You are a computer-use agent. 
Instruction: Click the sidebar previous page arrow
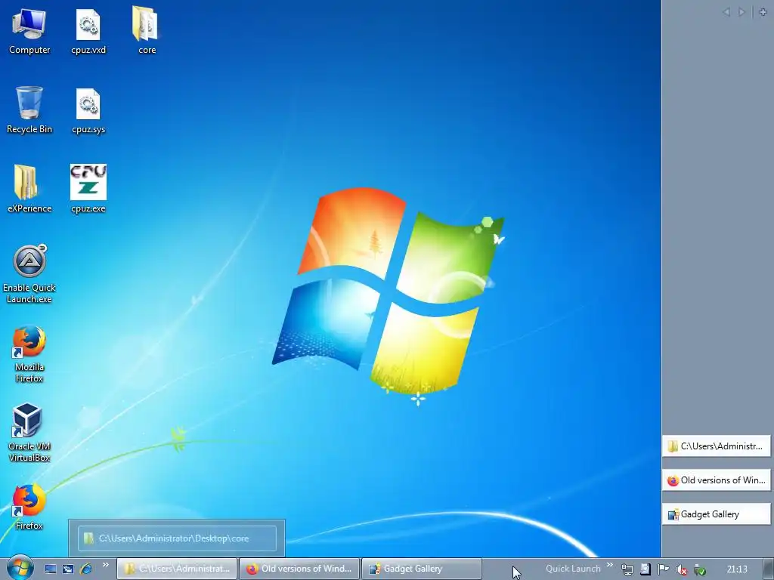[726, 12]
